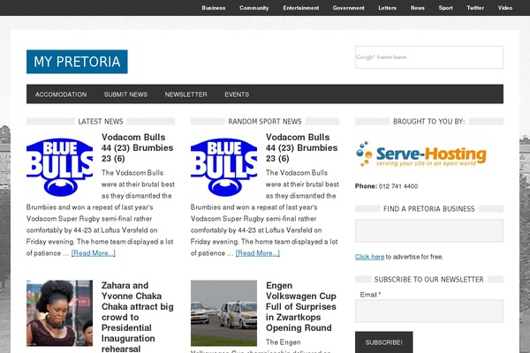Click Subscribe To Our Newsletter heading
Screen dimensions: 530x353
[429, 280]
